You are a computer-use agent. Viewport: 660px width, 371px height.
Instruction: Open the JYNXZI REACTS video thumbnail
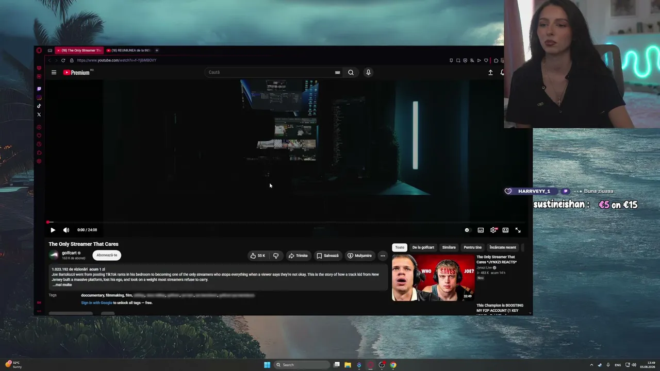coord(433,278)
